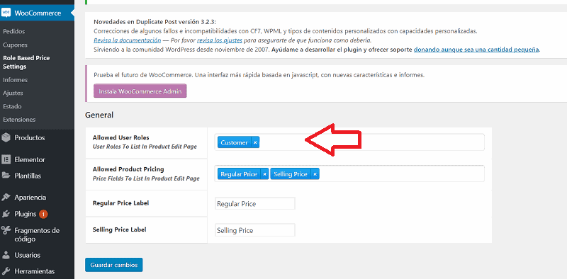Go to Pedidos submenu
567x279 pixels.
click(13, 31)
